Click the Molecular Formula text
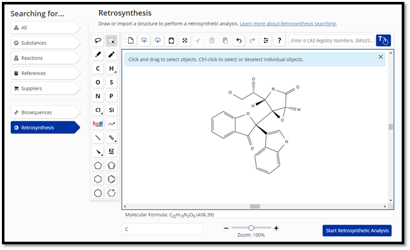Image resolution: width=410 pixels, height=250 pixels. 169,215
